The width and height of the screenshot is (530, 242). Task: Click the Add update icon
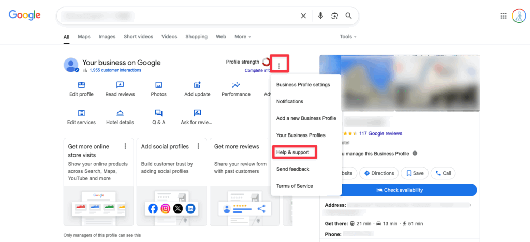click(197, 85)
